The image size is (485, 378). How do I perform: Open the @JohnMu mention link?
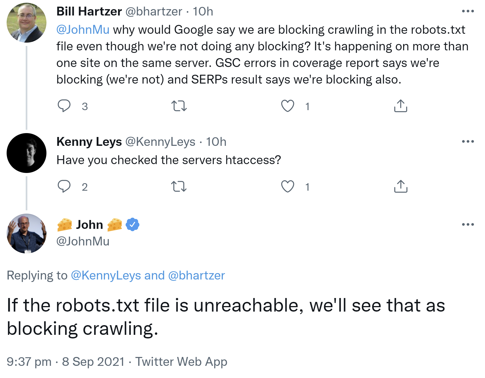(83, 29)
